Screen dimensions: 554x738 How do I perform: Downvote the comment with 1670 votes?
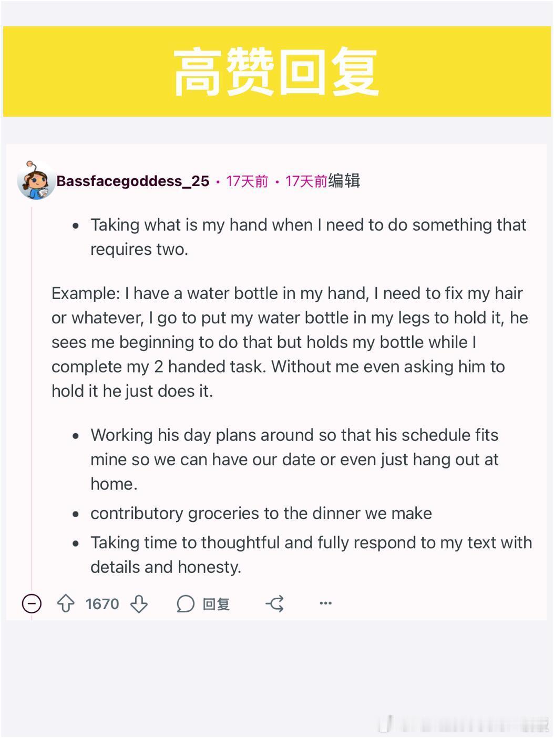(x=139, y=603)
